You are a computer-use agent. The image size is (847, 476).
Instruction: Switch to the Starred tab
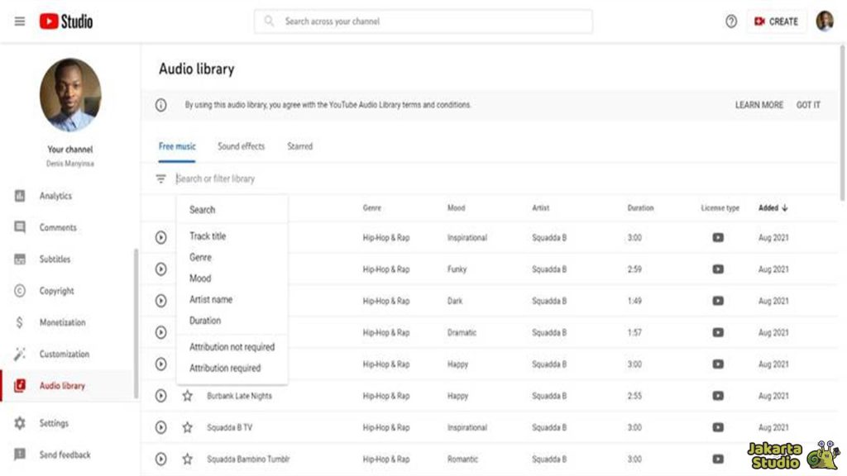[x=299, y=146]
